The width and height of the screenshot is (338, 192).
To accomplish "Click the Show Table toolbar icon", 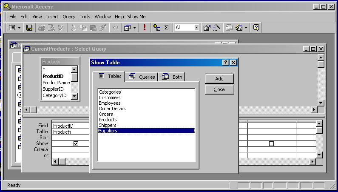I will (x=156, y=28).
